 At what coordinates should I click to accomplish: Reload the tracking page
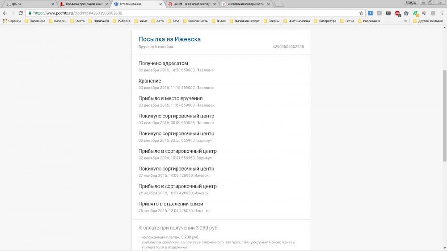coord(21,13)
